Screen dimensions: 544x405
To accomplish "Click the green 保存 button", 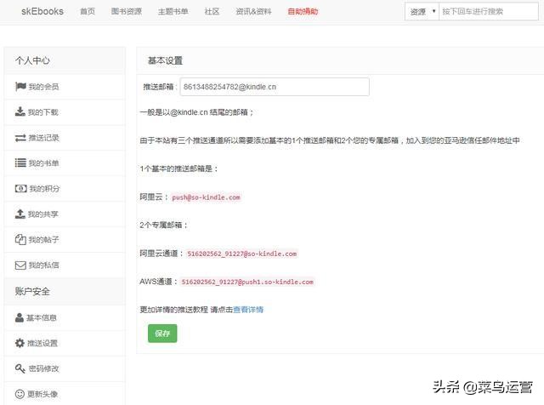I will click(x=162, y=334).
